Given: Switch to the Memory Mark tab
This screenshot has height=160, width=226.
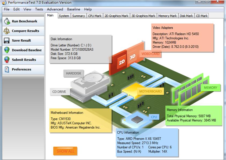Looking at the screenshot, I should coord(167,16).
